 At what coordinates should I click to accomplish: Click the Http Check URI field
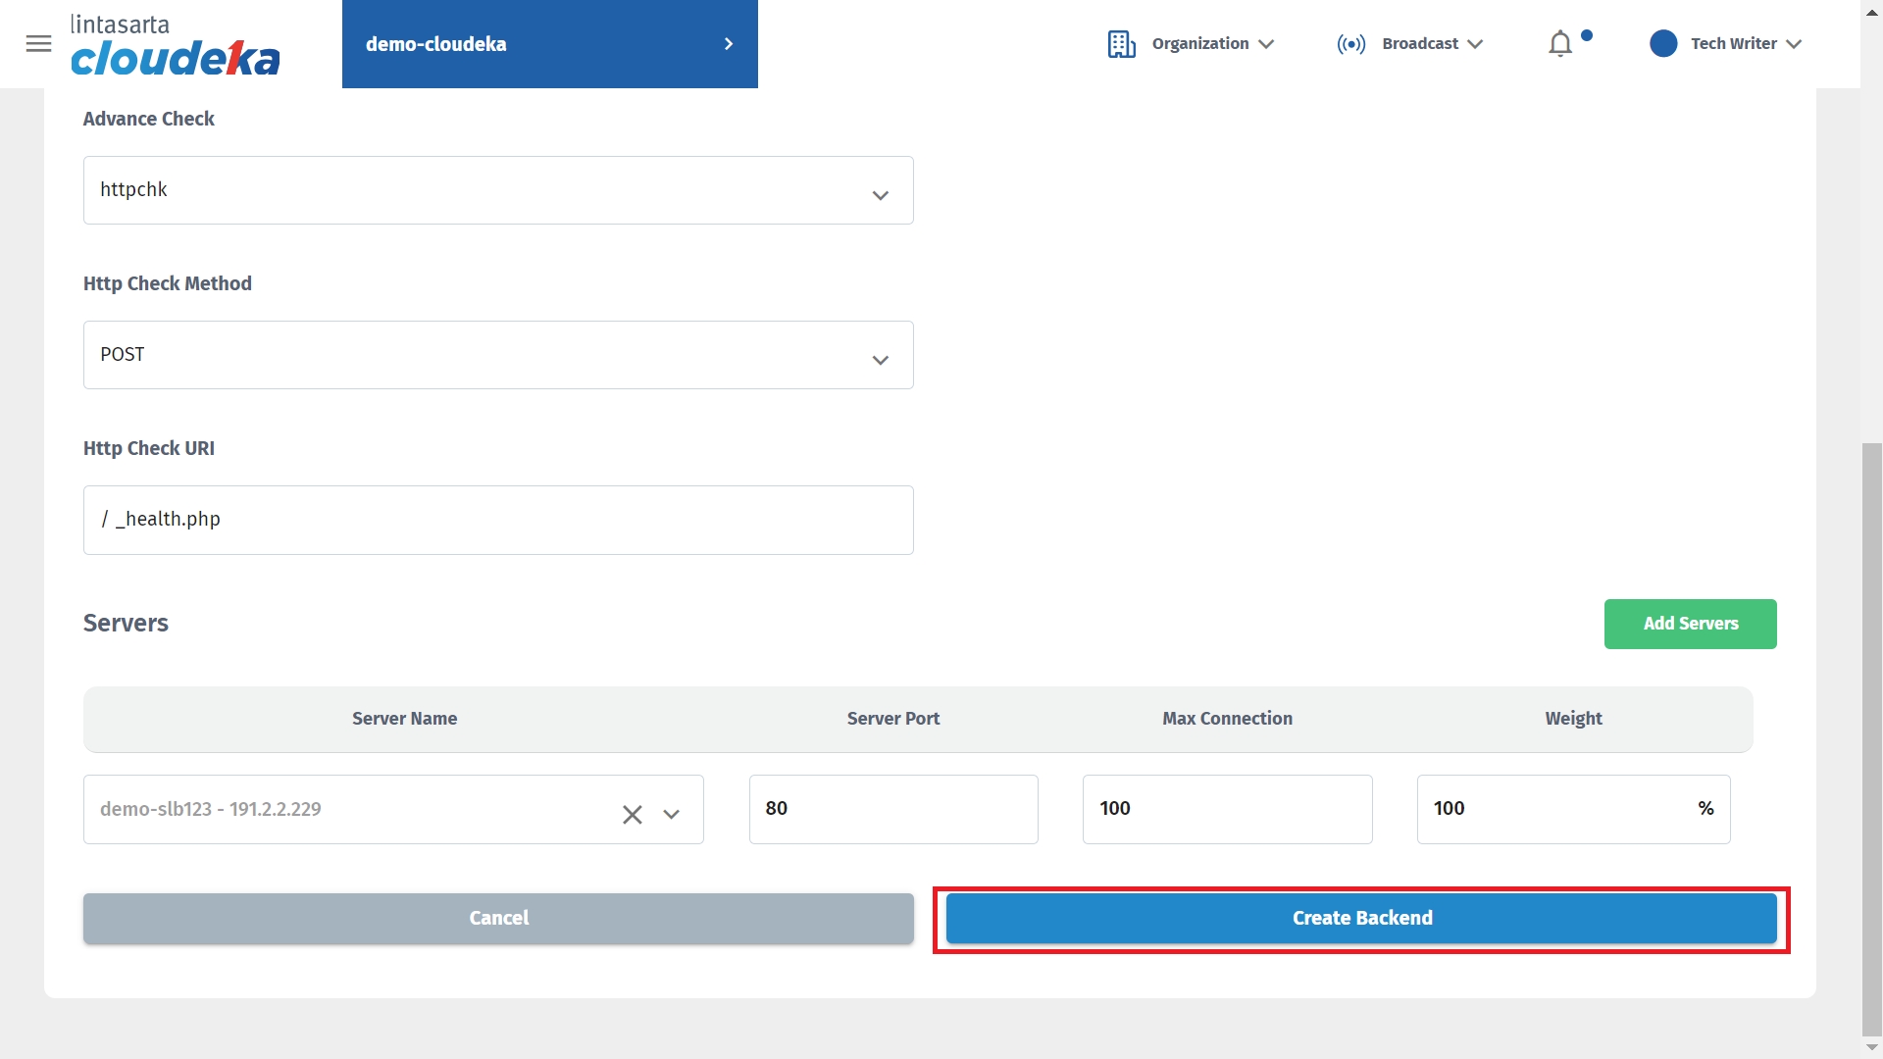[x=498, y=520]
